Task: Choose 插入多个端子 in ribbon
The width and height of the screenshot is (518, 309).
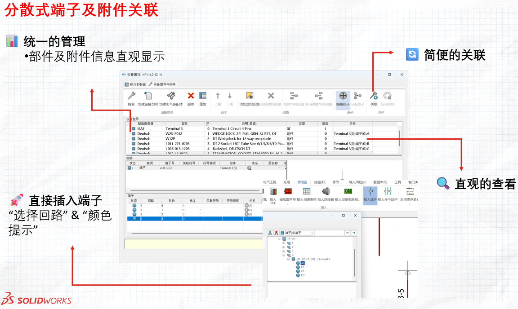Action: click(388, 192)
